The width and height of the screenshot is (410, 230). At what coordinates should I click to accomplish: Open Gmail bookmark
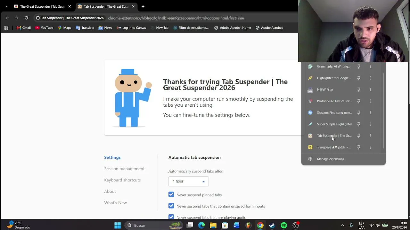point(24,28)
